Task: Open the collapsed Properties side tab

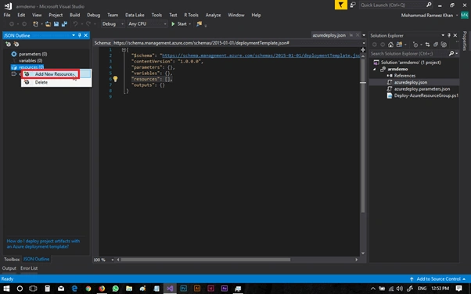Action: pos(465,41)
